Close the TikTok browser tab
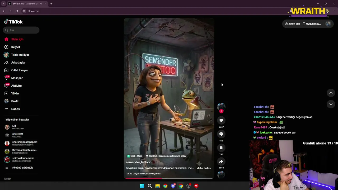Viewport: 338px width, 190px height. [x=45, y=4]
